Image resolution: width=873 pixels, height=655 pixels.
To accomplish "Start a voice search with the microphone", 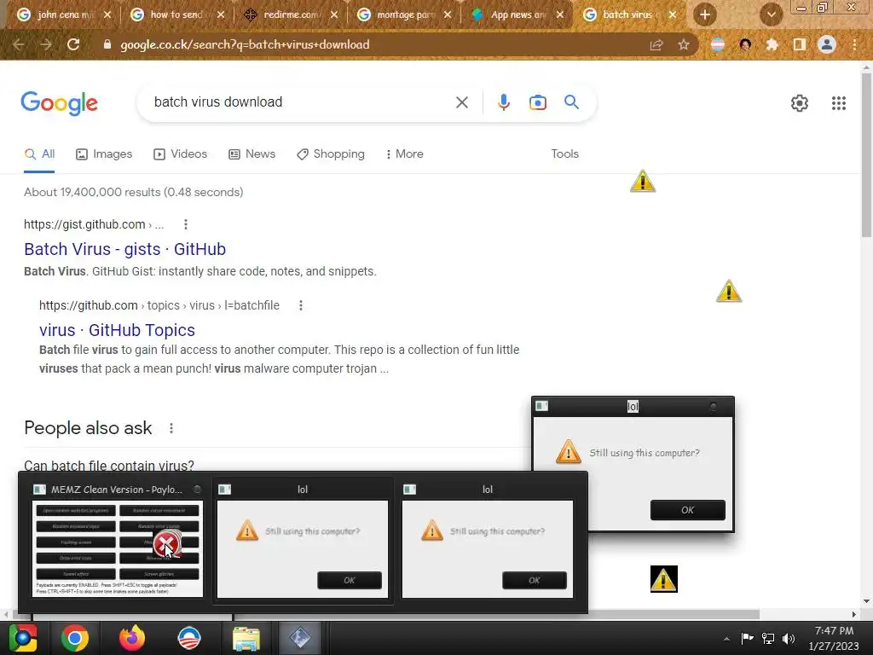I will click(503, 102).
